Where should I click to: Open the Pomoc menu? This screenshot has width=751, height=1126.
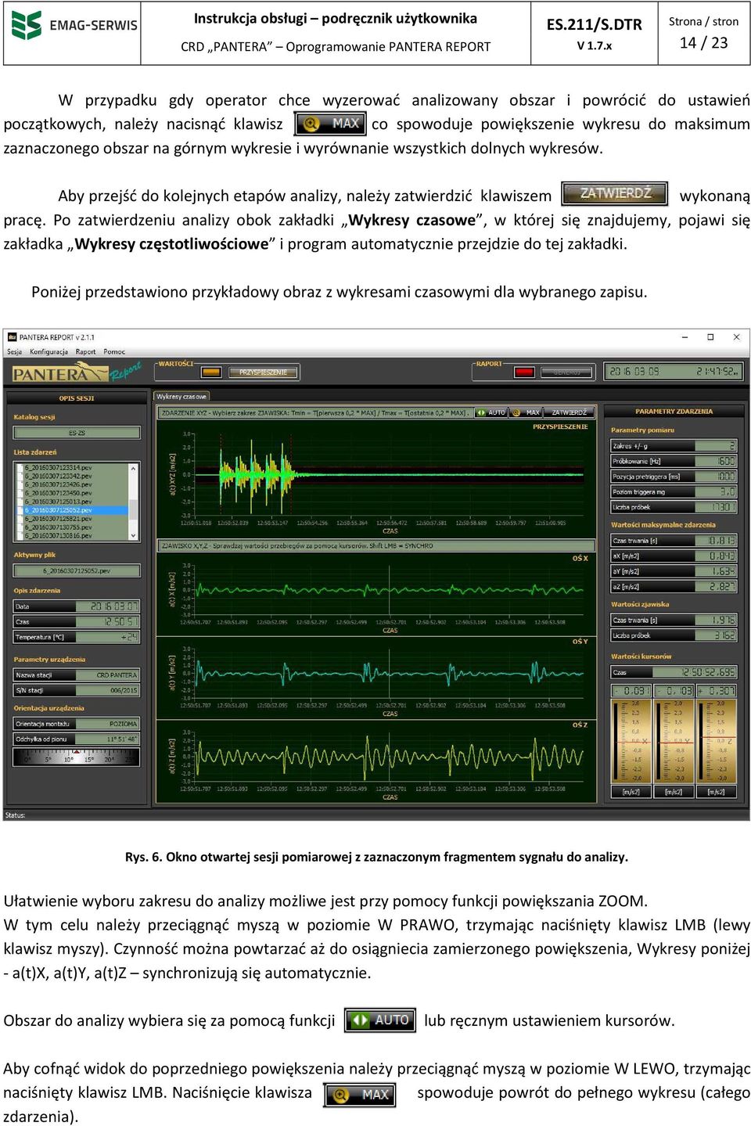tap(114, 352)
